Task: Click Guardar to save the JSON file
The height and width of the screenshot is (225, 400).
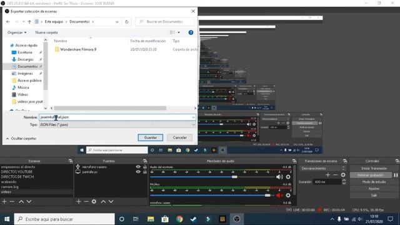Action: (x=150, y=137)
